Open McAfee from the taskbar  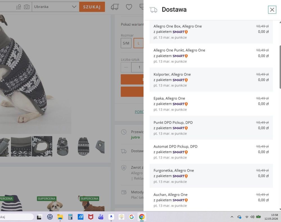pyautogui.click(x=91, y=217)
